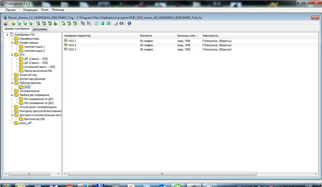This screenshot has height=187, width=322.
Task: Click the compare windows toolbar icon
Action: pos(83,24)
